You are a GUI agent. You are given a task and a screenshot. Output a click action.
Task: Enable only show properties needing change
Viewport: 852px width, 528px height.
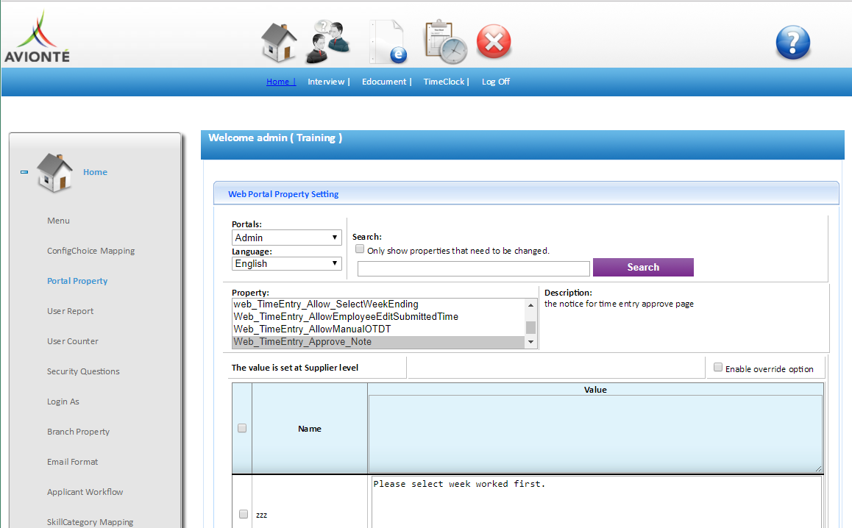pyautogui.click(x=360, y=249)
